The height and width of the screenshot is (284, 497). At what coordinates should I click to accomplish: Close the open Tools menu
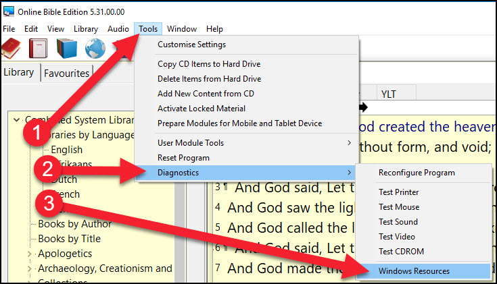click(x=148, y=29)
